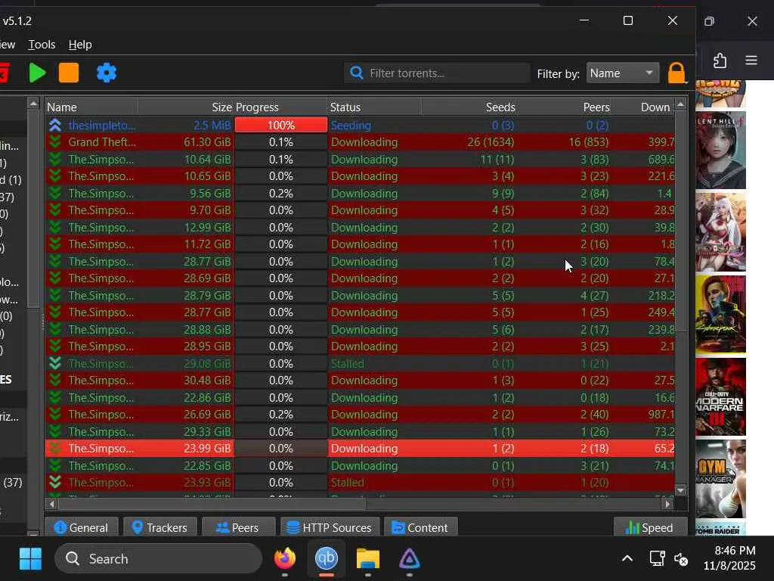This screenshot has height=581, width=774.
Task: Sort by the Down column header
Action: (x=642, y=107)
